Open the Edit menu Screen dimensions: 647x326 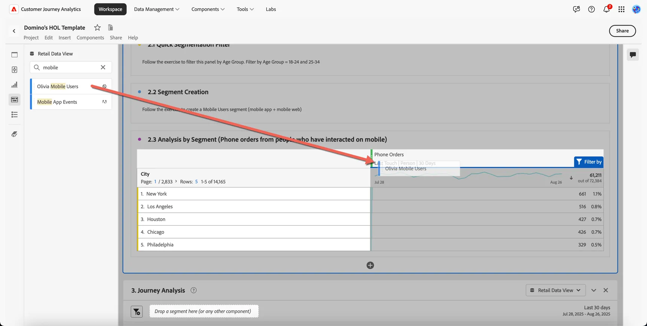tap(49, 38)
